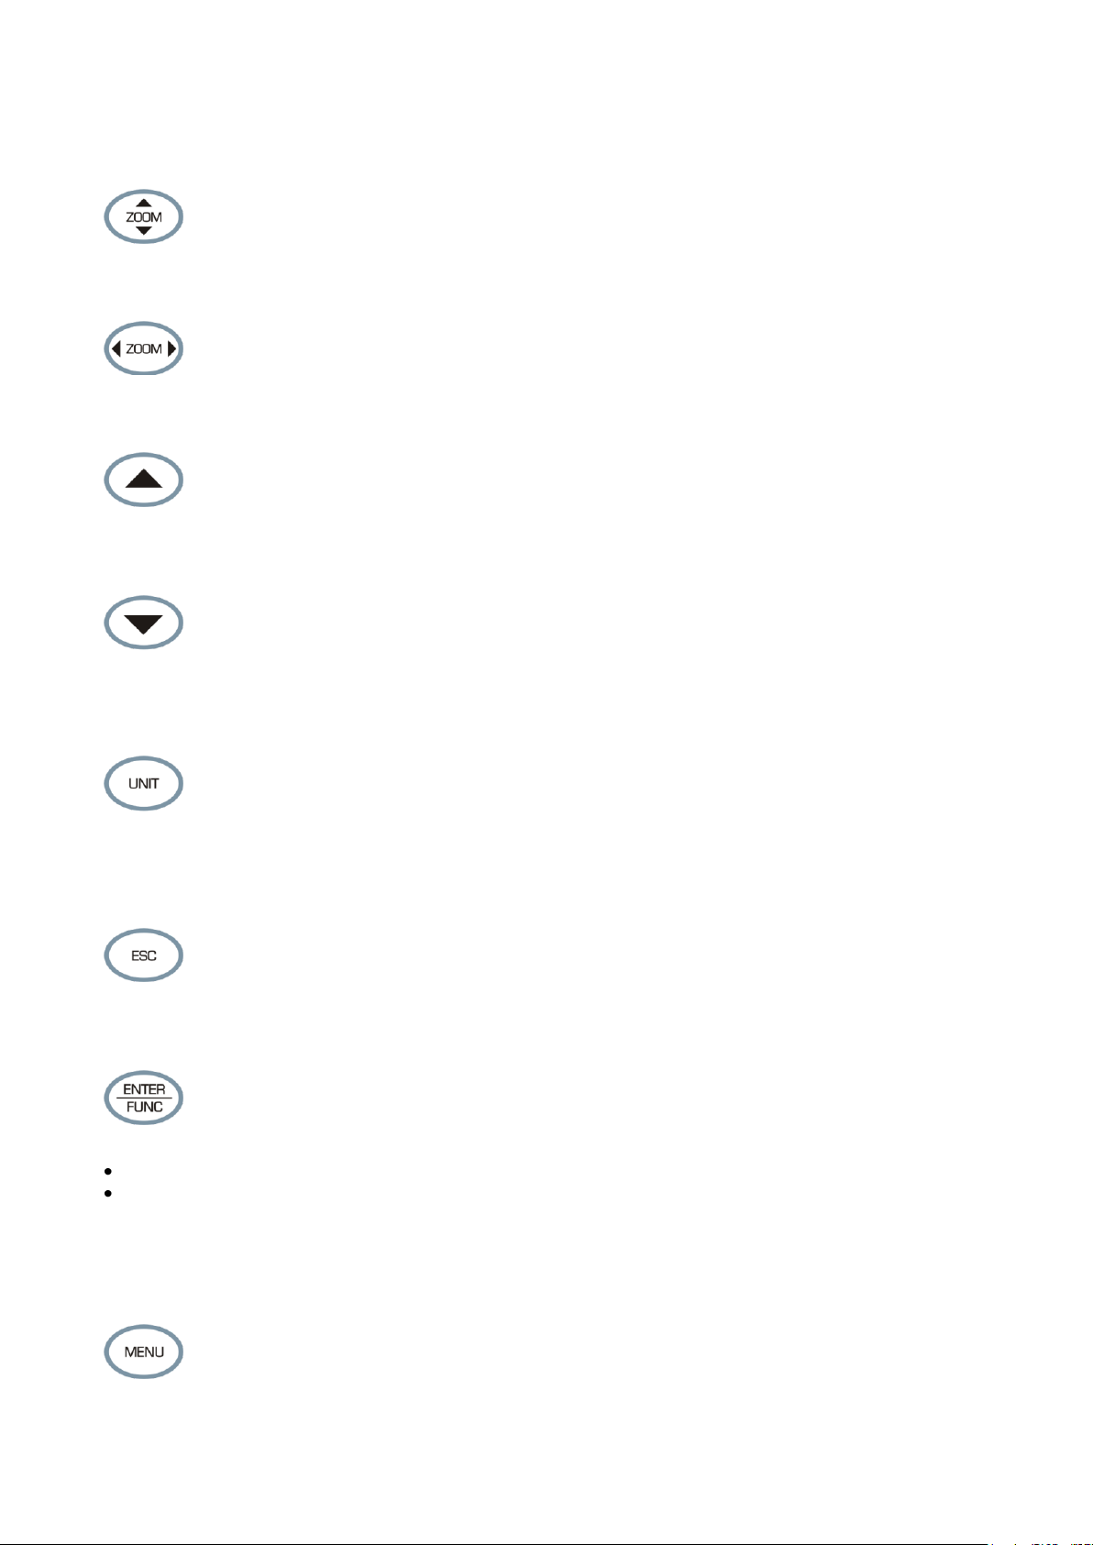Click the letter E in ESC
The width and height of the screenshot is (1093, 1545).
(x=135, y=955)
